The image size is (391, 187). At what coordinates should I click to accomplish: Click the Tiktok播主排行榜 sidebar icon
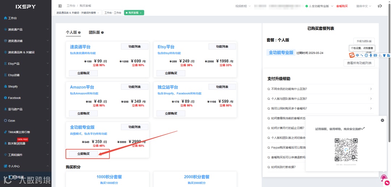(x=5, y=132)
